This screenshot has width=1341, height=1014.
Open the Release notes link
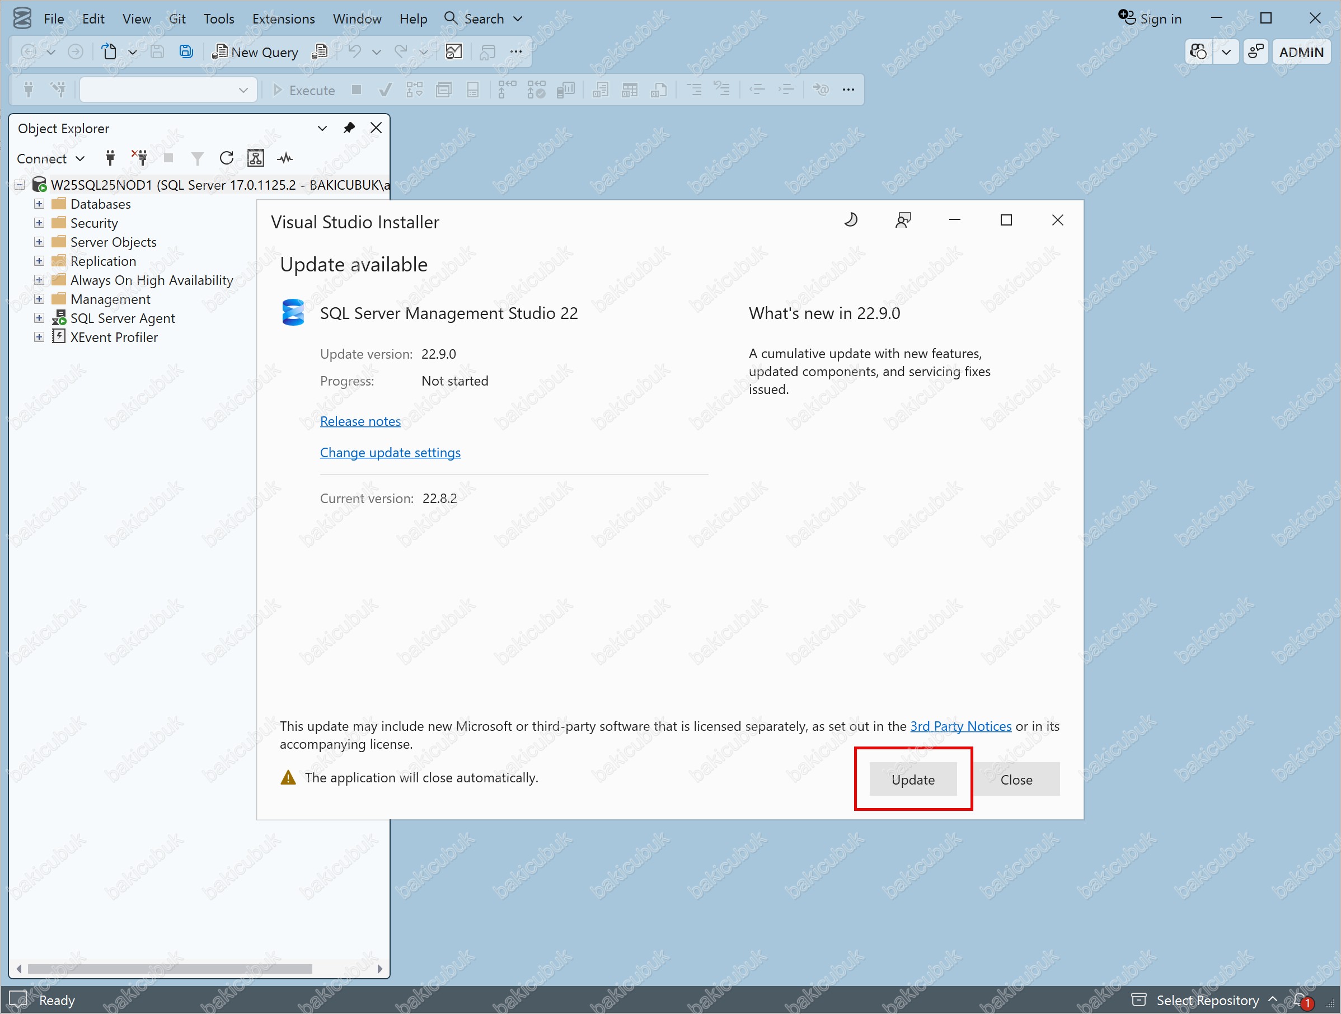[360, 421]
